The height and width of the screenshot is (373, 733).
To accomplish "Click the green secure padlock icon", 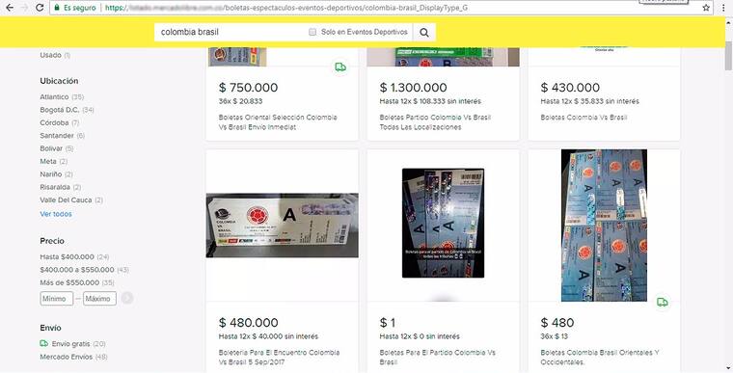I will click(x=57, y=8).
